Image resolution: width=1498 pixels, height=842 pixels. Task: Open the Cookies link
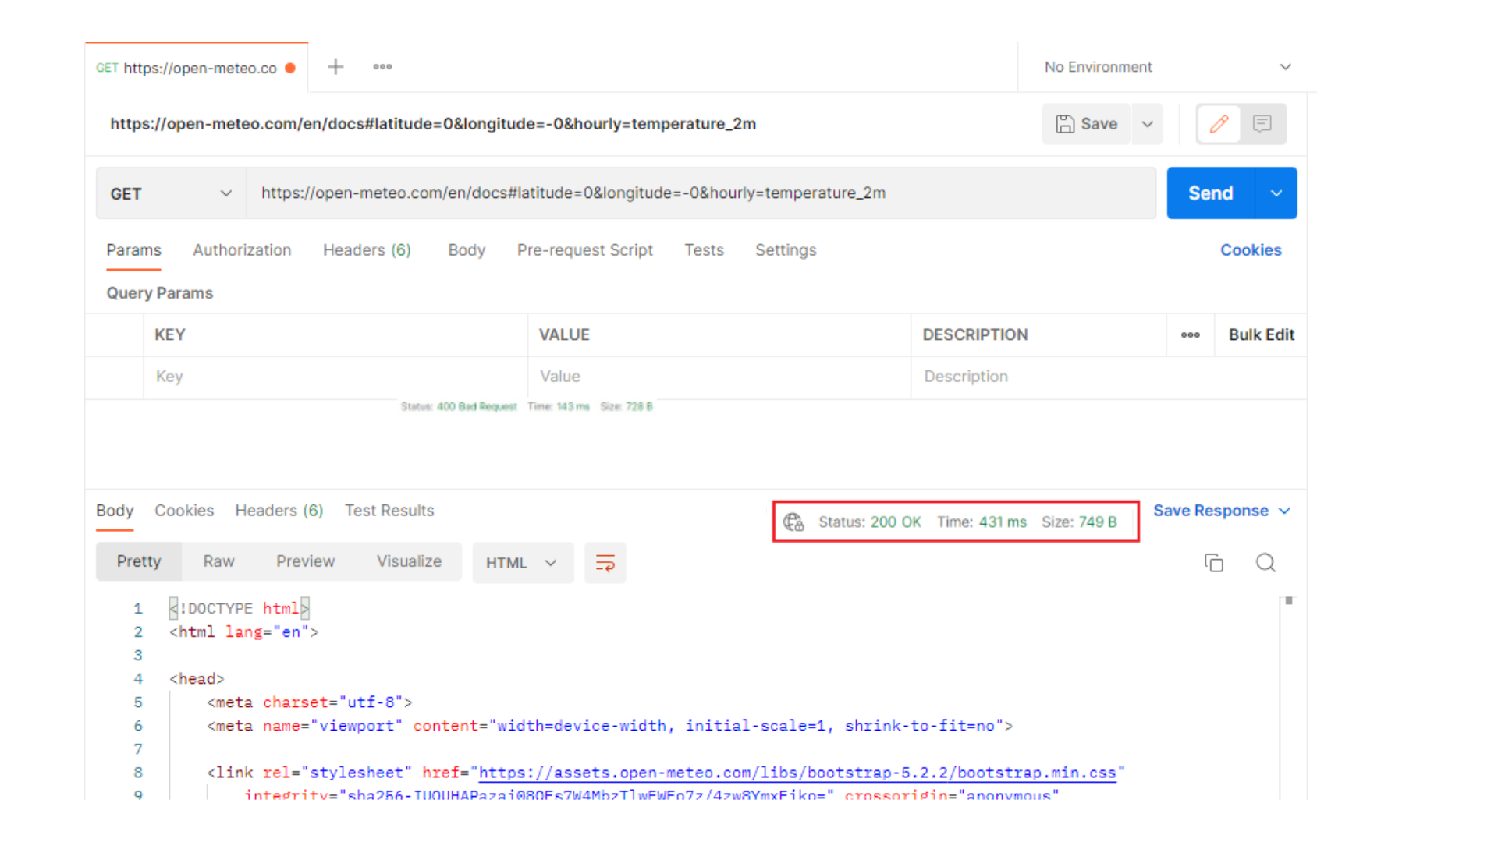1251,250
